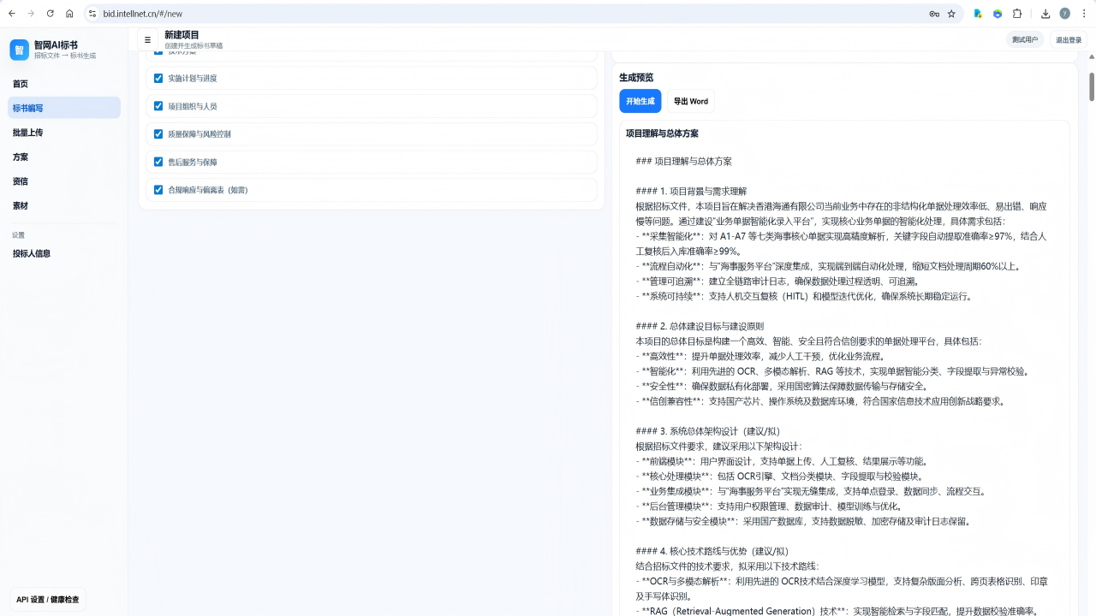Click the 导出 Word button
This screenshot has height=616, width=1096.
click(x=691, y=101)
